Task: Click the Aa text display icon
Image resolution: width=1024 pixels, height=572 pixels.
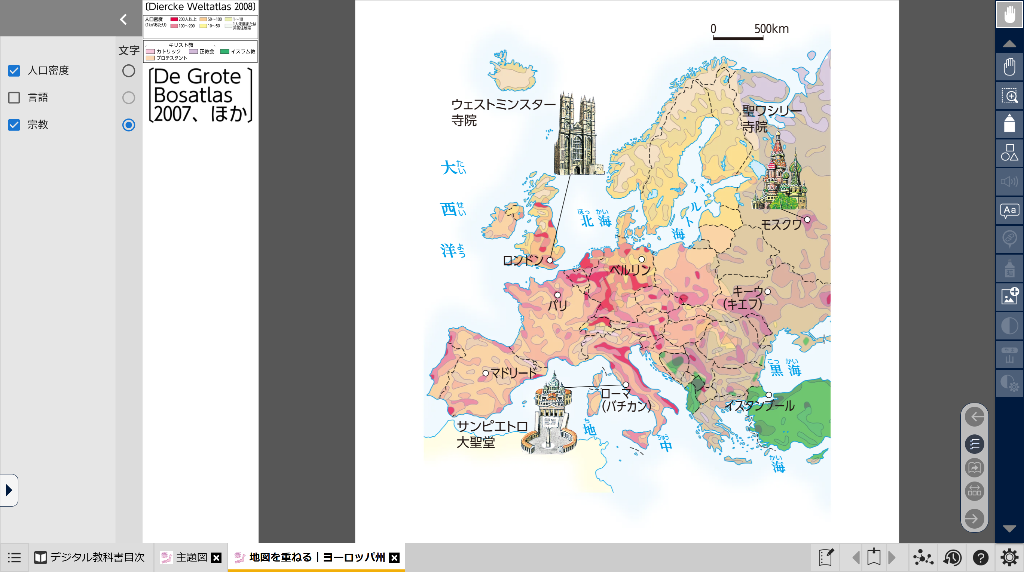Action: click(1009, 210)
